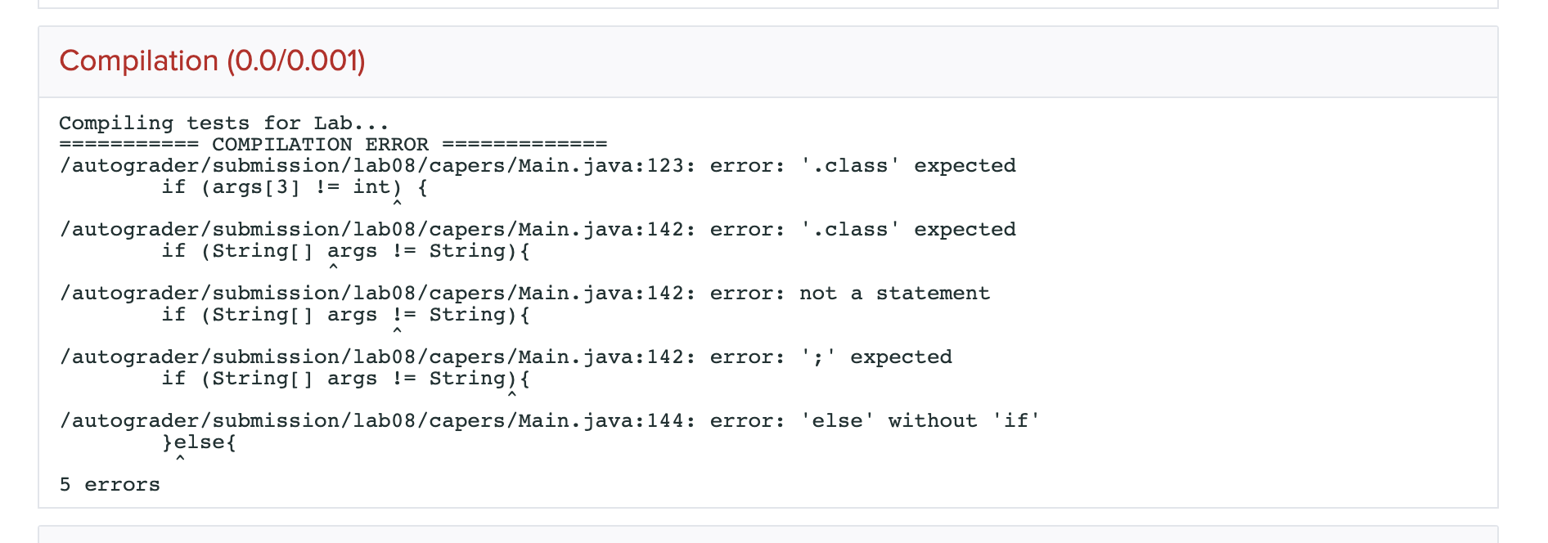Image resolution: width=1548 pixels, height=543 pixels.
Task: Click the 'Compiling tests for Lab...' line
Action: coord(223,123)
